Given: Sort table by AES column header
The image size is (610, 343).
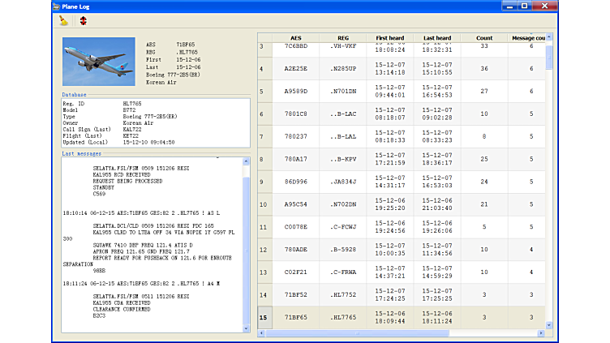Looking at the screenshot, I should (x=295, y=38).
